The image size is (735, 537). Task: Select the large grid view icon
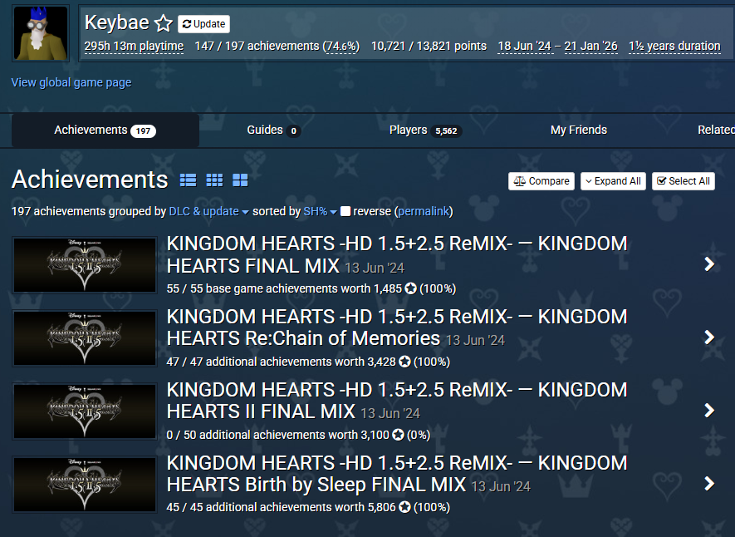[x=240, y=180]
